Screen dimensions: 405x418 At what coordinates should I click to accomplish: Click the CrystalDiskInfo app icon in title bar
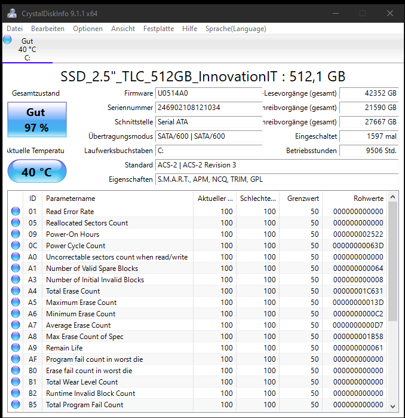(12, 13)
